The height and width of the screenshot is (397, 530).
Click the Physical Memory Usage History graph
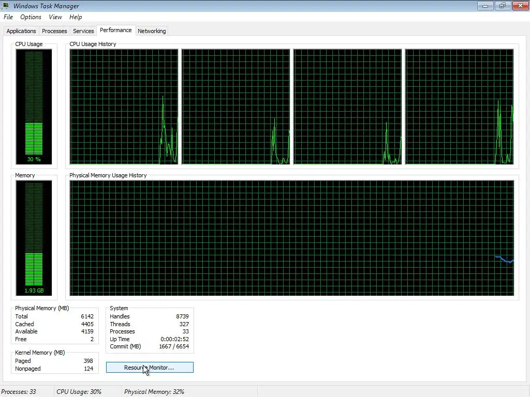click(x=292, y=238)
